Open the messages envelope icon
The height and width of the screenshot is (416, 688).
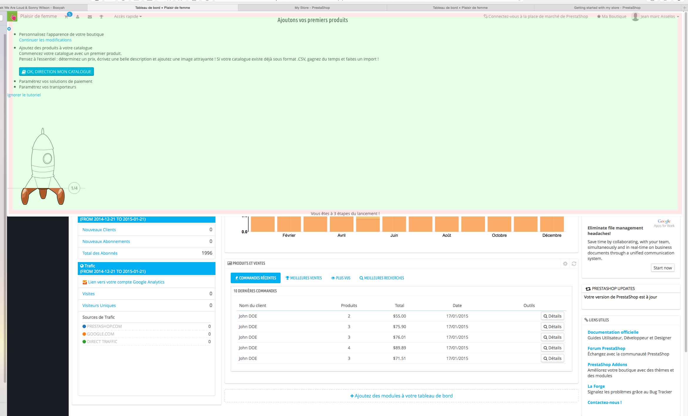click(90, 17)
